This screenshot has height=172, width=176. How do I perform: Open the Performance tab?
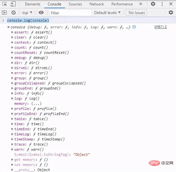(122, 4)
